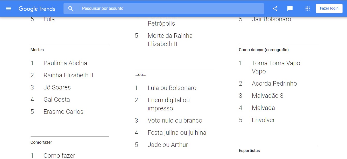Select Enem digital ou impresso
The image size is (347, 159).
point(169,104)
